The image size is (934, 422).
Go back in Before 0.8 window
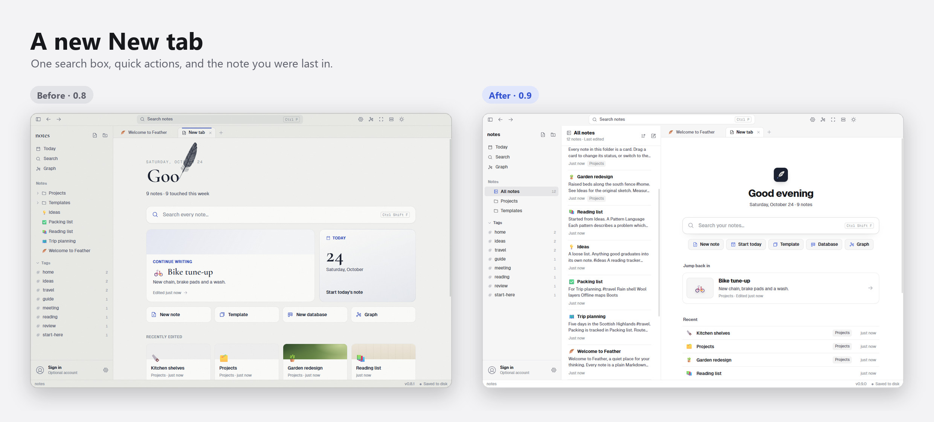coord(49,119)
